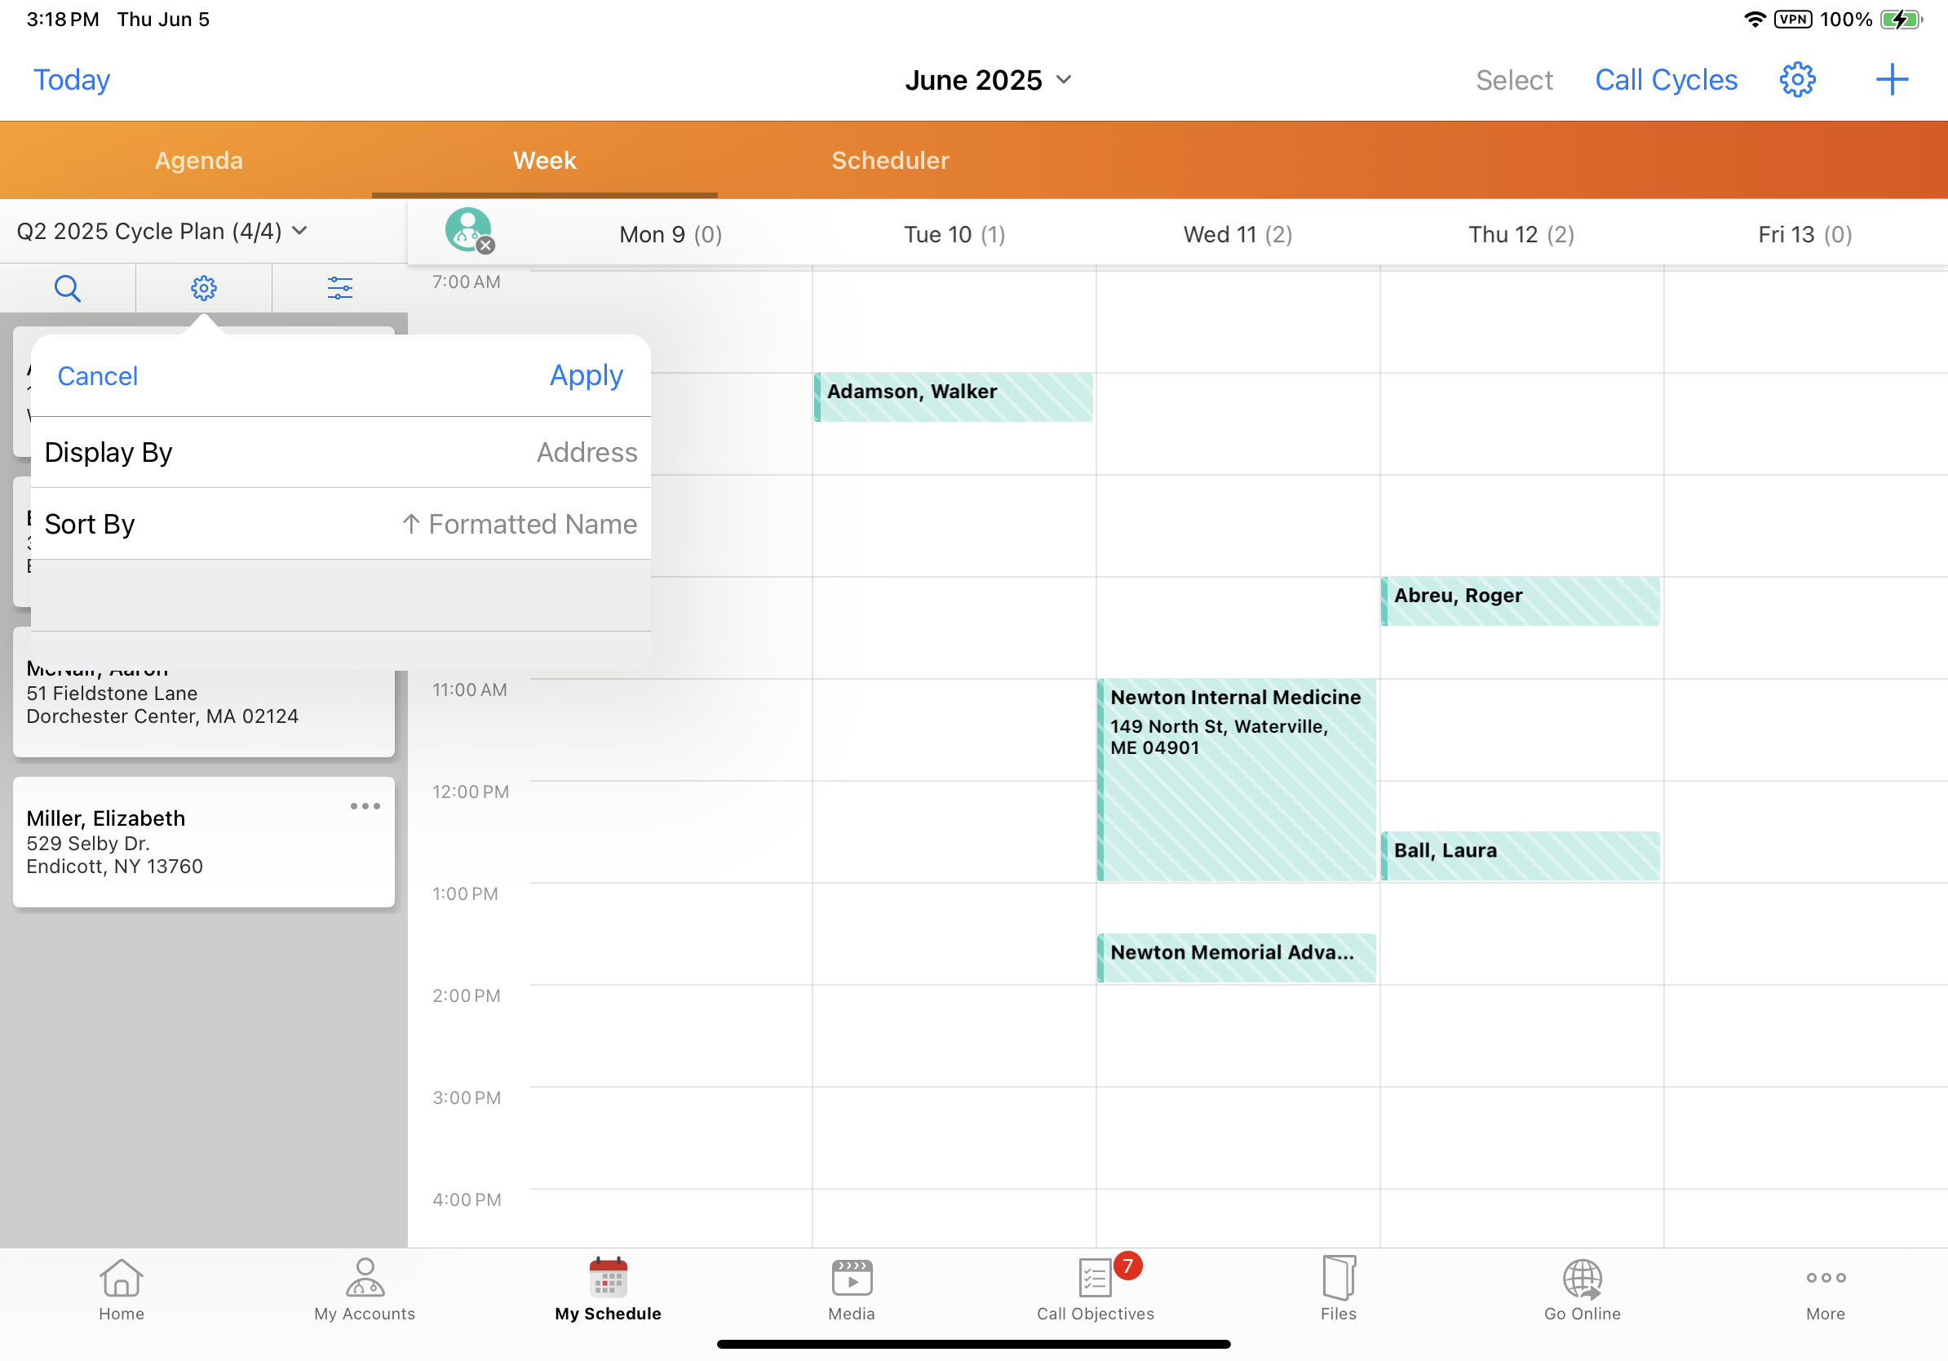Image resolution: width=1948 pixels, height=1361 pixels.
Task: Tap the plus icon to add entry
Action: [1891, 80]
